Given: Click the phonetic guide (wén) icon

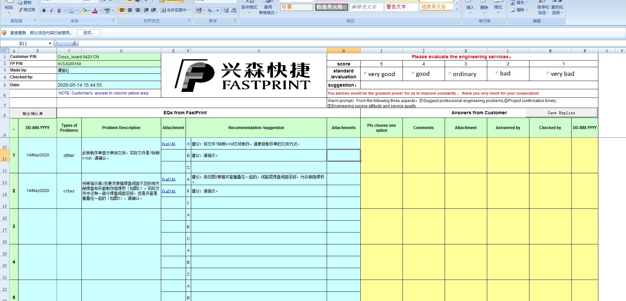Looking at the screenshot, I should coord(107,11).
